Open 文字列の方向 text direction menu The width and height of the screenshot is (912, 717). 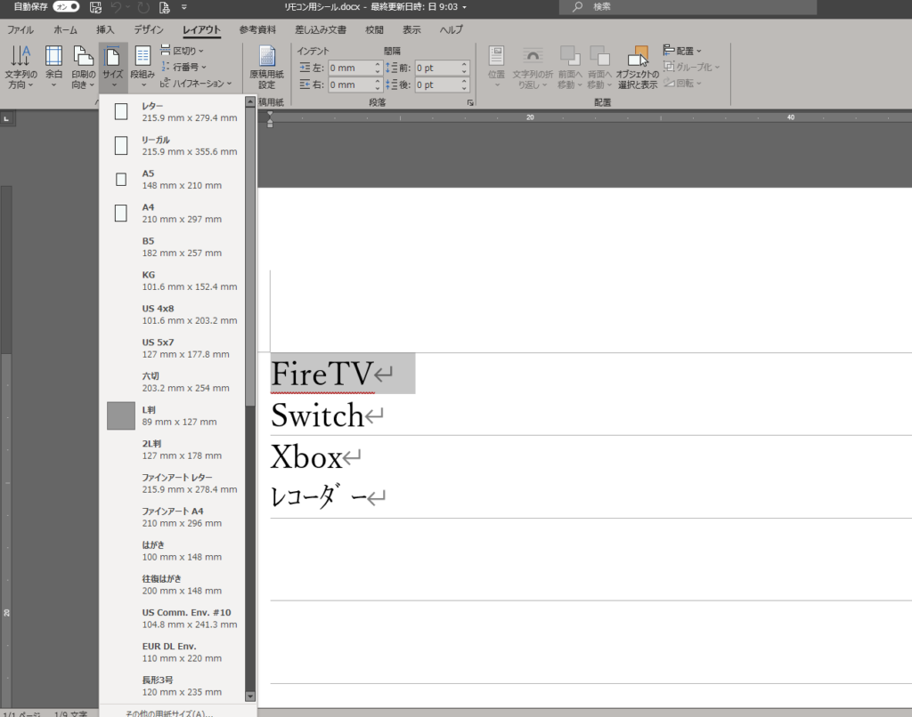21,68
